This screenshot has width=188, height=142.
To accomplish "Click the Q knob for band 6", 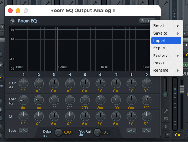I will pyautogui.click(x=100, y=117).
